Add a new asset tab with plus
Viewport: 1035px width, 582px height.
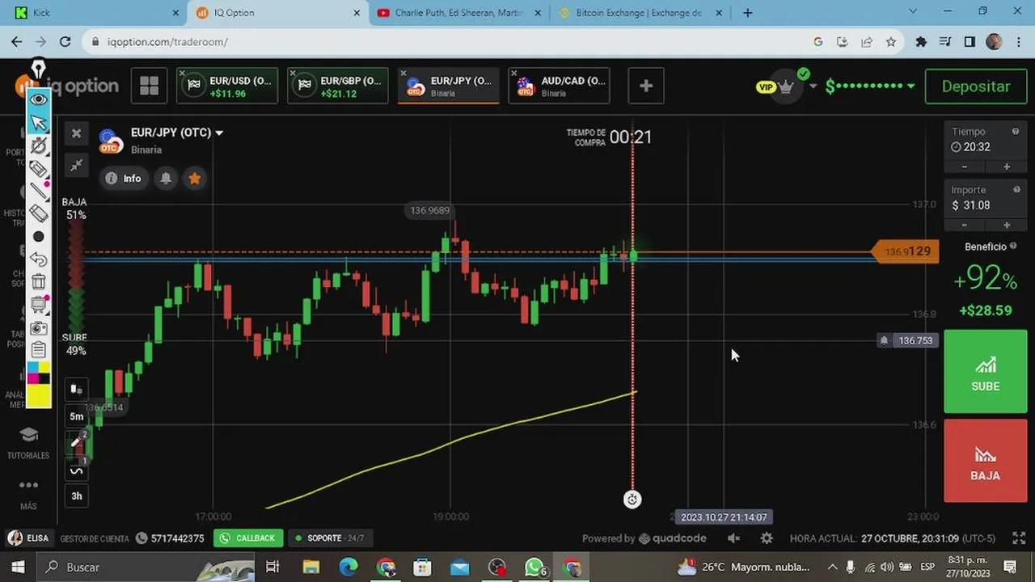[645, 86]
